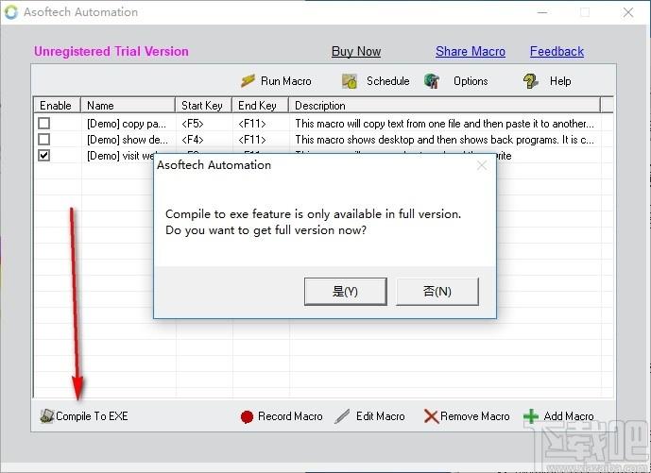Click the Schedule label

[x=387, y=81]
